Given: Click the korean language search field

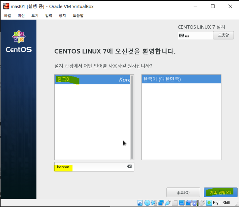Looking at the screenshot, I should click(94, 167).
